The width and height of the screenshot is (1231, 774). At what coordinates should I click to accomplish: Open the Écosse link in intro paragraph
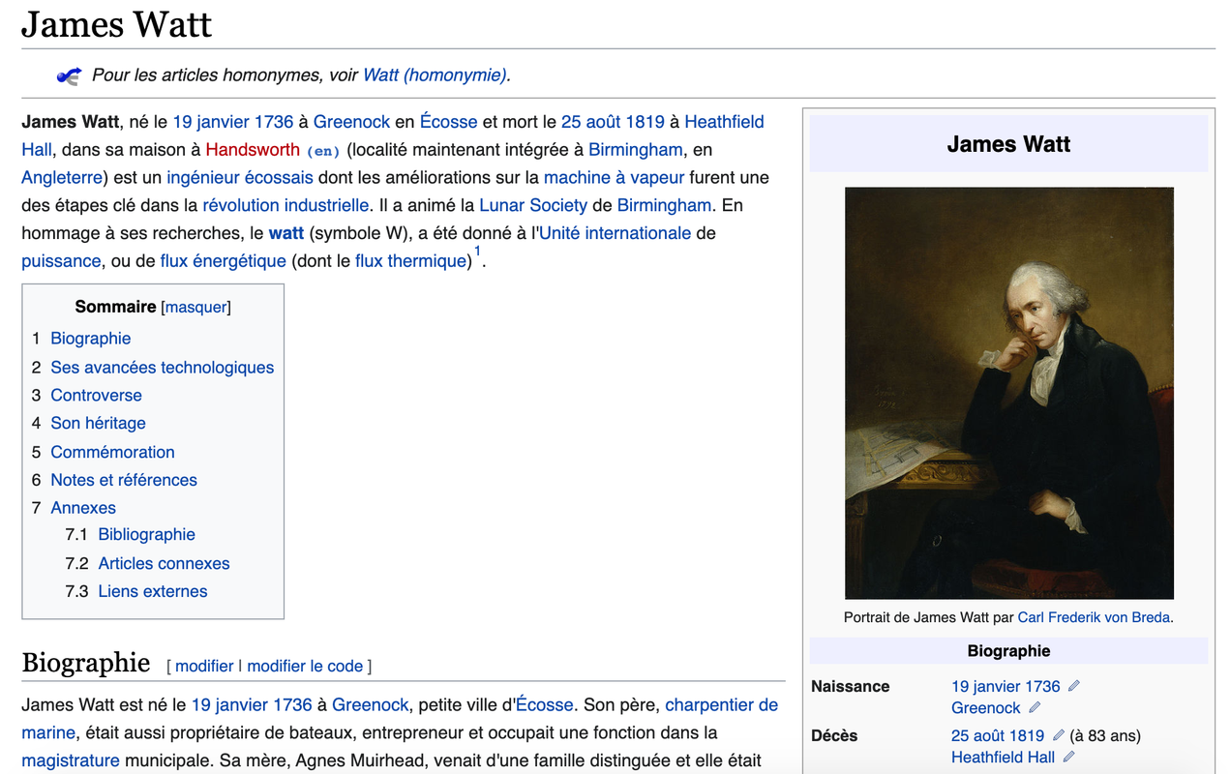coord(448,122)
